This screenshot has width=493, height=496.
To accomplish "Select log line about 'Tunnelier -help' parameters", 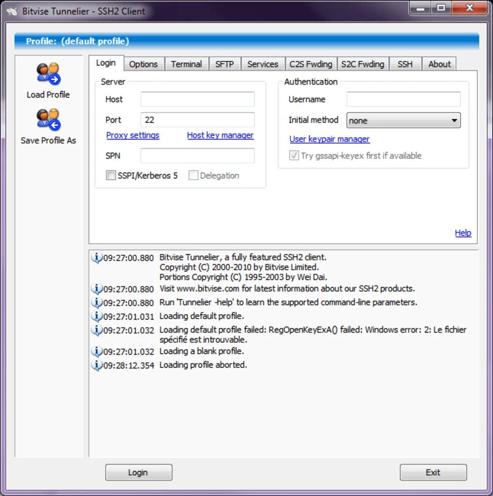I will tap(289, 303).
